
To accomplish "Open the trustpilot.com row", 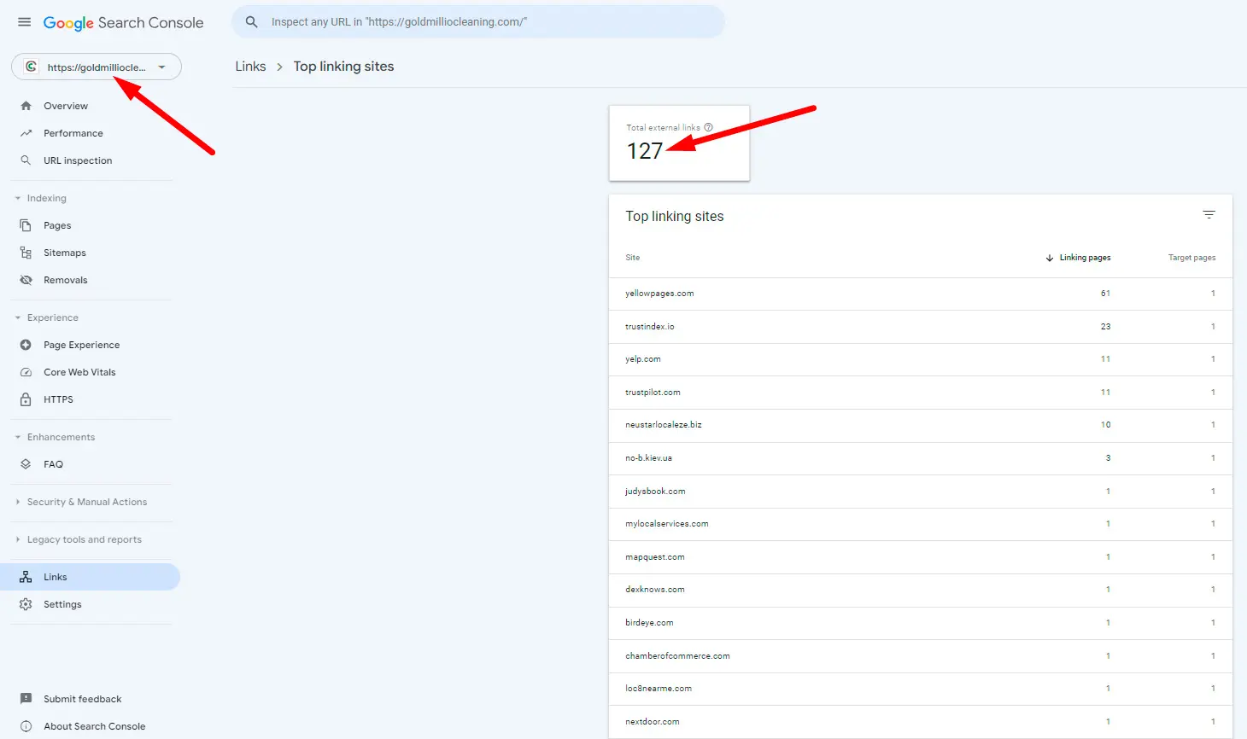I will tap(921, 393).
